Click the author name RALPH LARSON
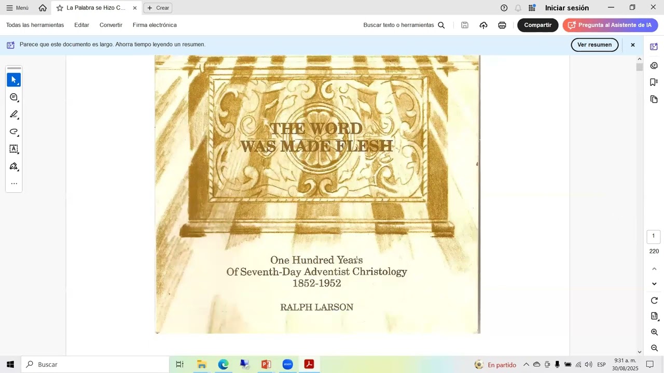Viewport: 664px width, 373px height. click(316, 307)
